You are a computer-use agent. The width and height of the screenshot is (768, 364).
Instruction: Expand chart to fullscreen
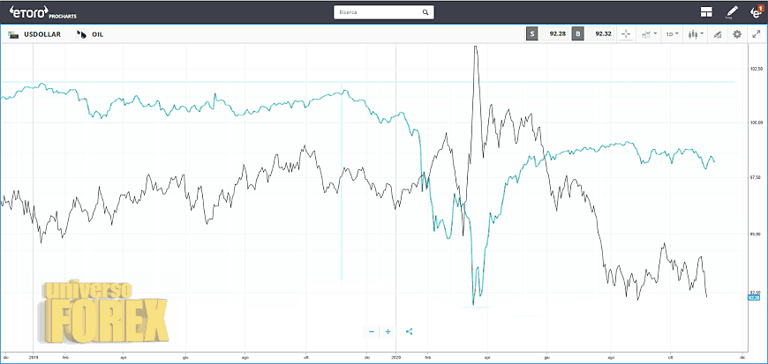[757, 34]
